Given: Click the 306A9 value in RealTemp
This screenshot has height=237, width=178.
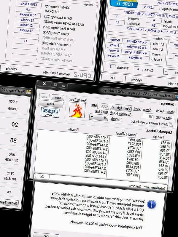Looking at the screenshot, I should pos(12,109).
